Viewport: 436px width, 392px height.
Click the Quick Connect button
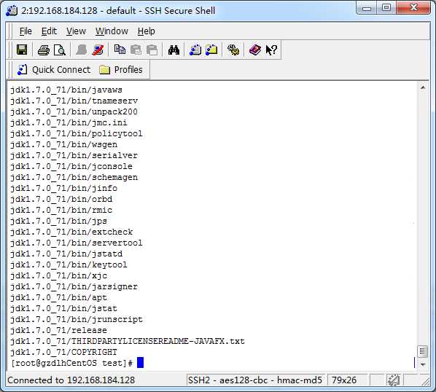[x=54, y=69]
